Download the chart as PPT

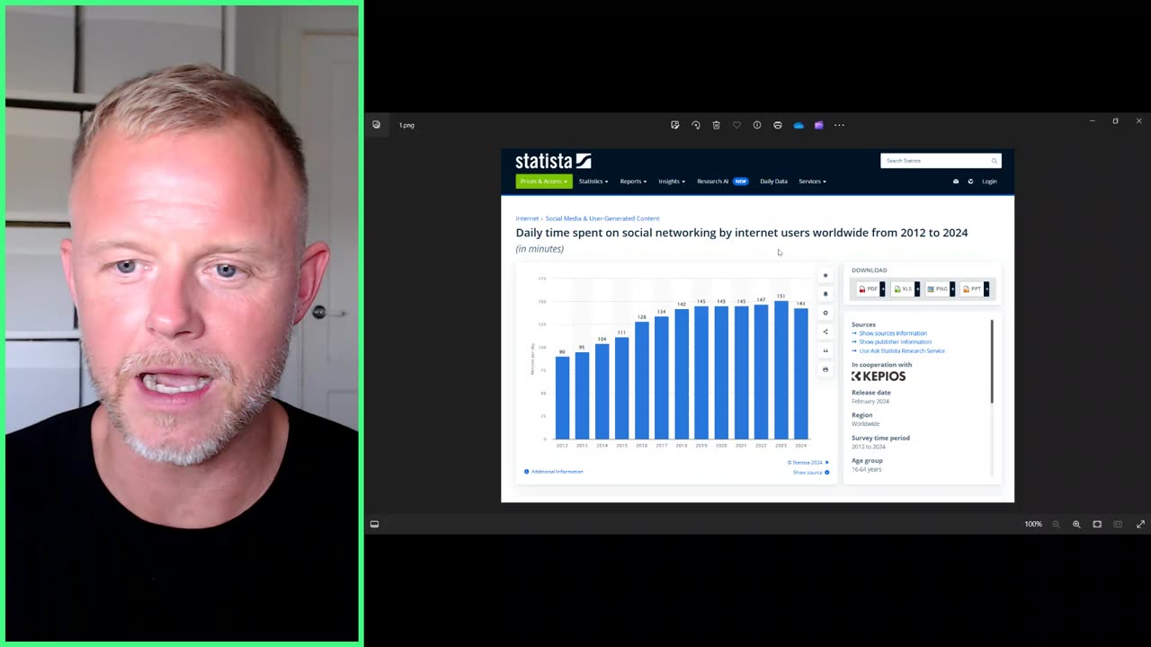(972, 288)
